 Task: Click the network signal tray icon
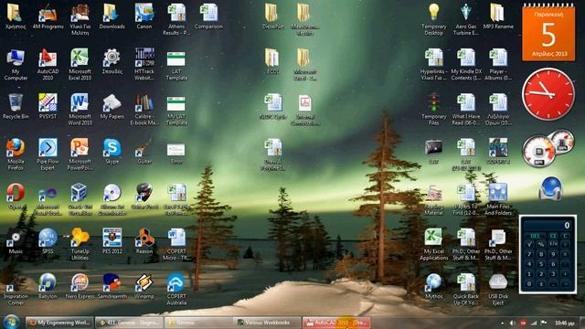[534, 323]
